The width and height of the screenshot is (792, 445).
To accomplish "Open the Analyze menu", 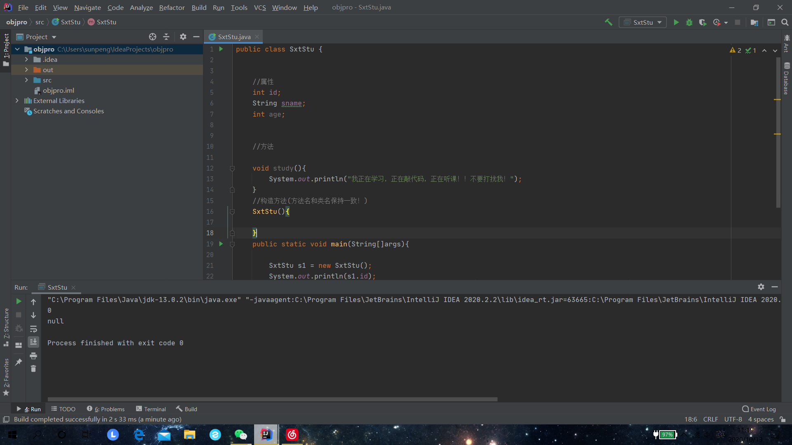I will 141,7.
